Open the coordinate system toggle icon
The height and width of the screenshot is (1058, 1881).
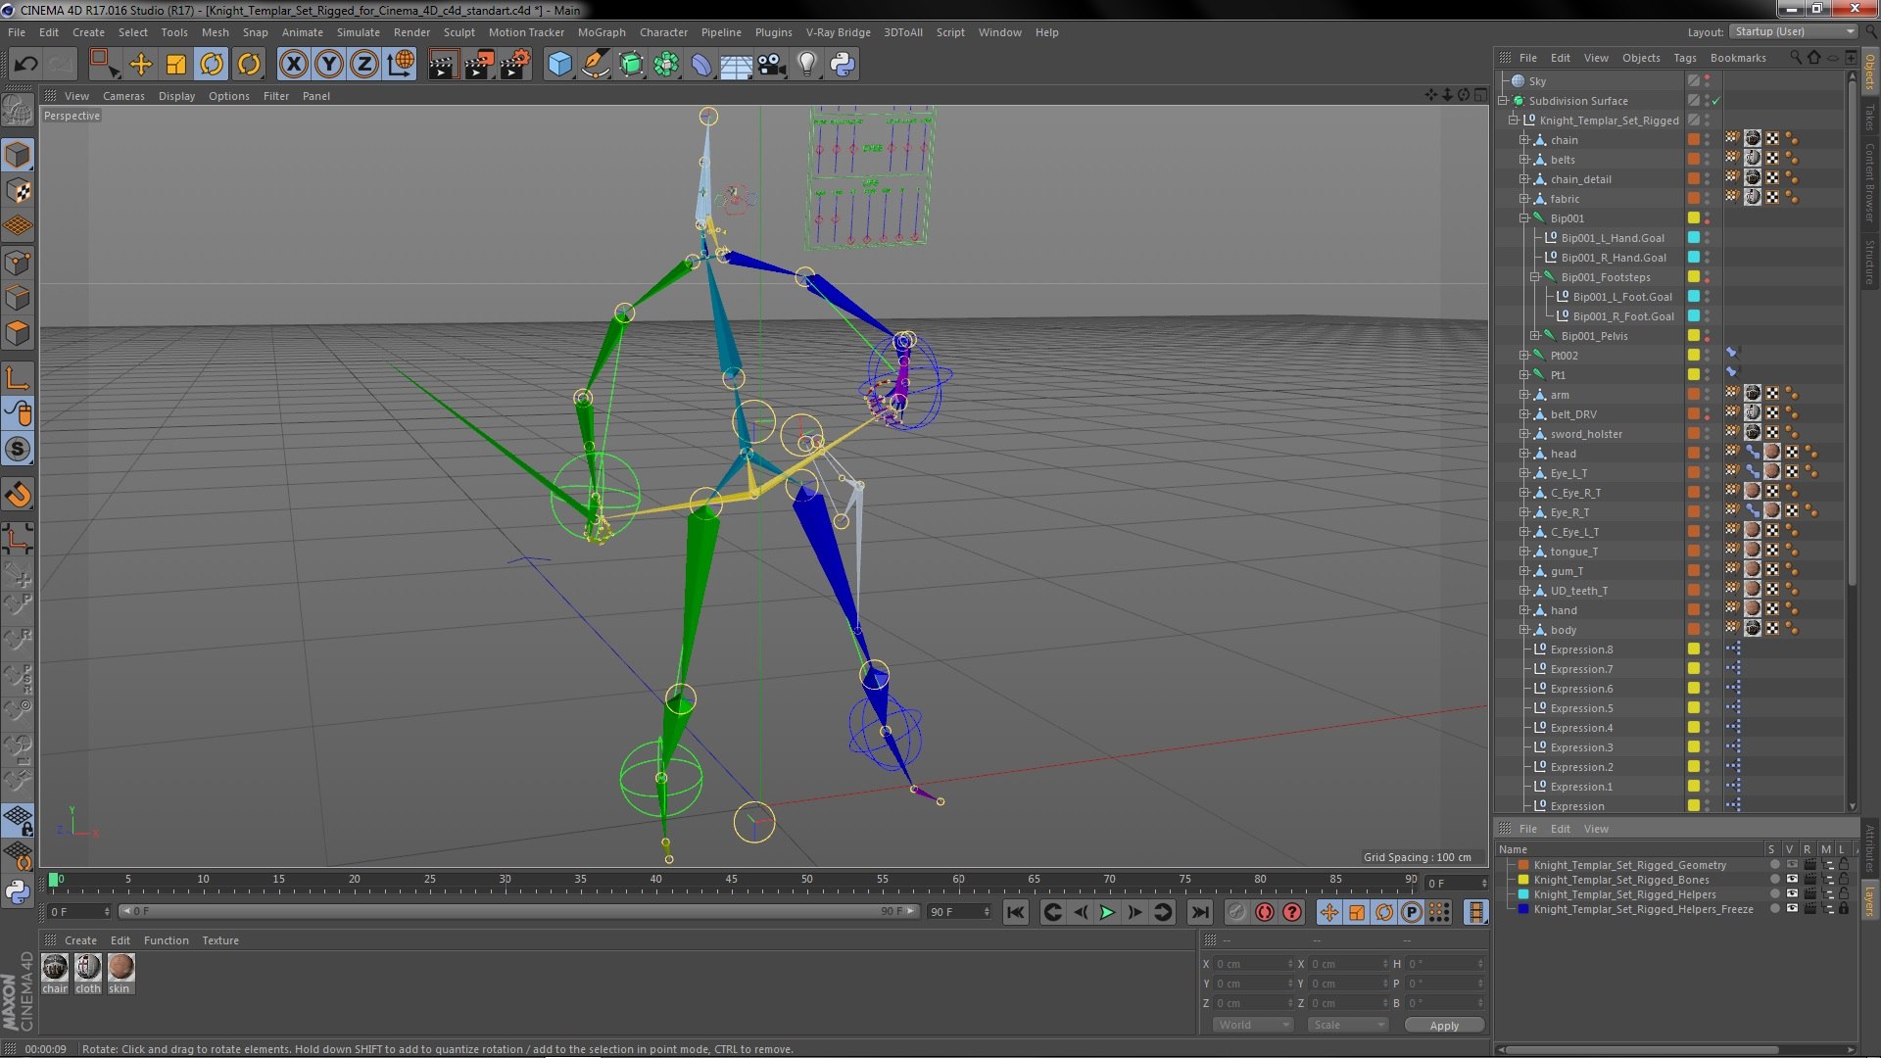pyautogui.click(x=401, y=65)
